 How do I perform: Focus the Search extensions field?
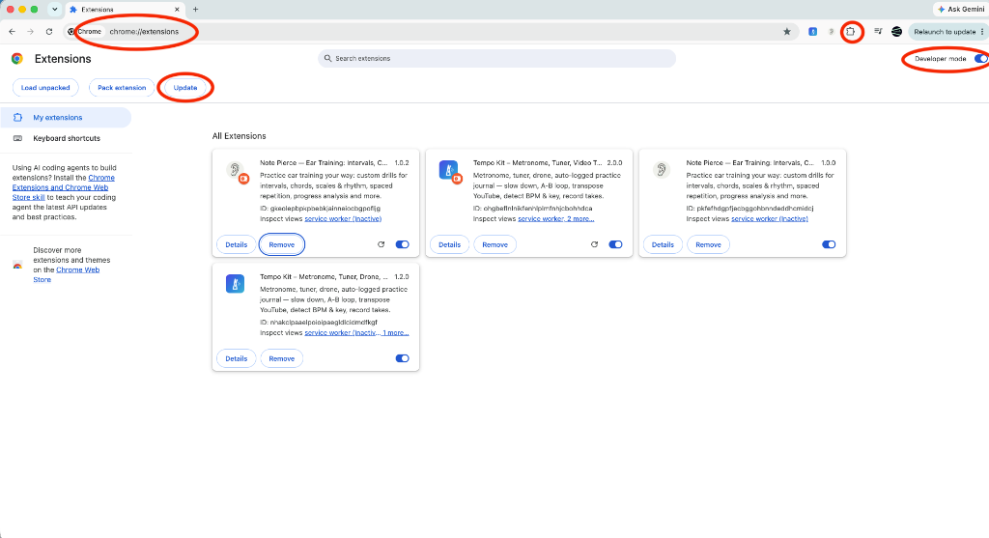[x=497, y=58]
